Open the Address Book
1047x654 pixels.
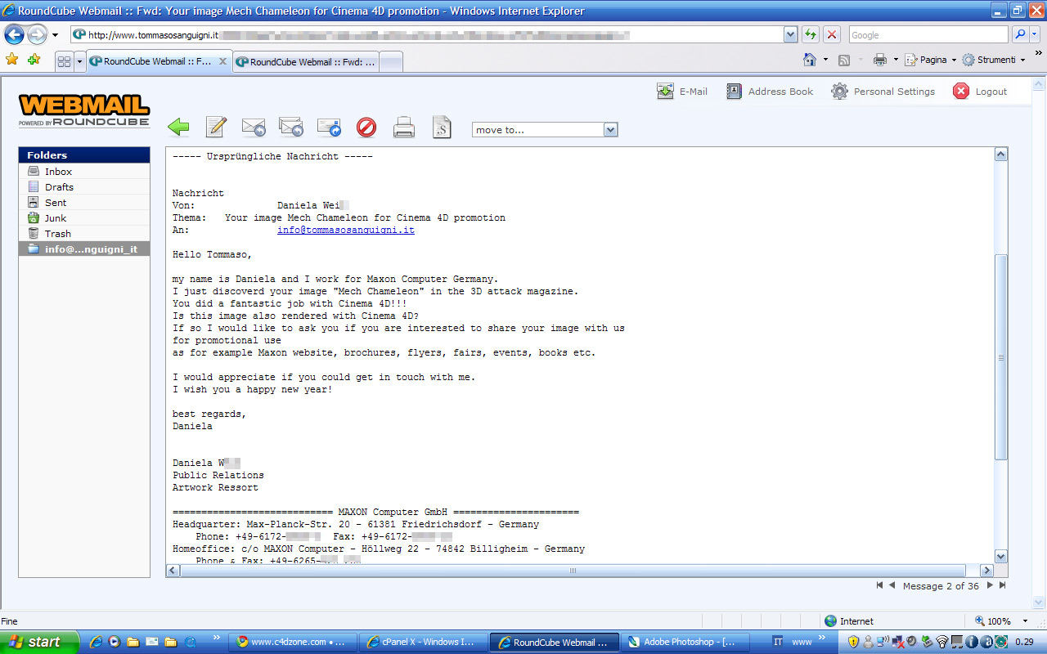pos(770,92)
